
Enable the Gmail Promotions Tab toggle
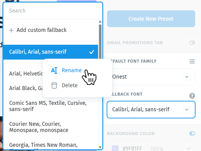192,43
